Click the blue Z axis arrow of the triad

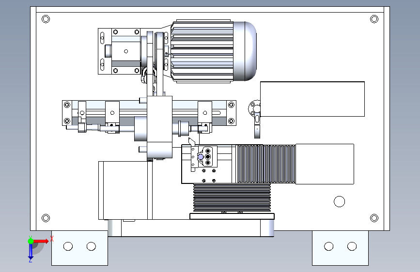pos(31,252)
